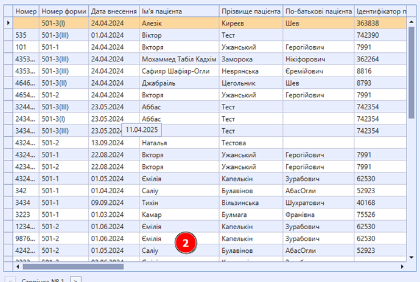Select the cell with name Алезік

pos(179,23)
